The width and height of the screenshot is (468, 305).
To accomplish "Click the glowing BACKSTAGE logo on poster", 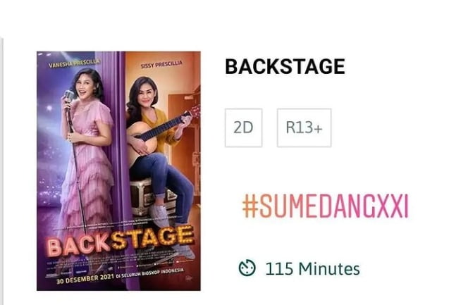I will (x=121, y=241).
